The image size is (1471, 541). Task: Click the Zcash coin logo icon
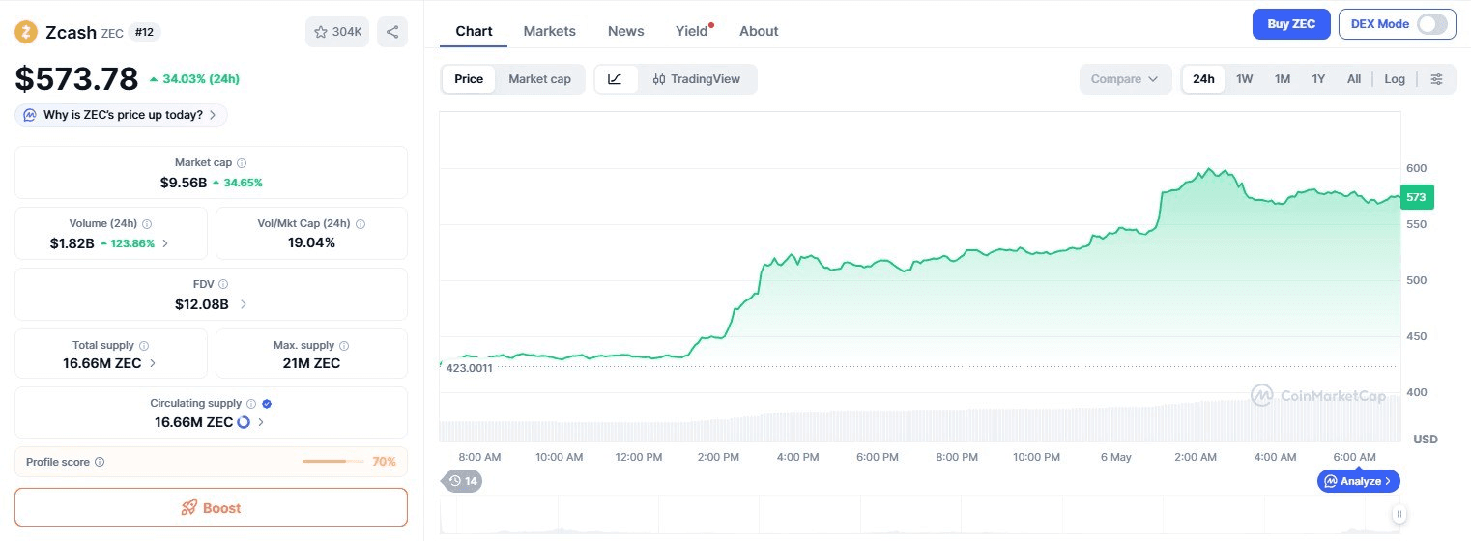pos(25,32)
